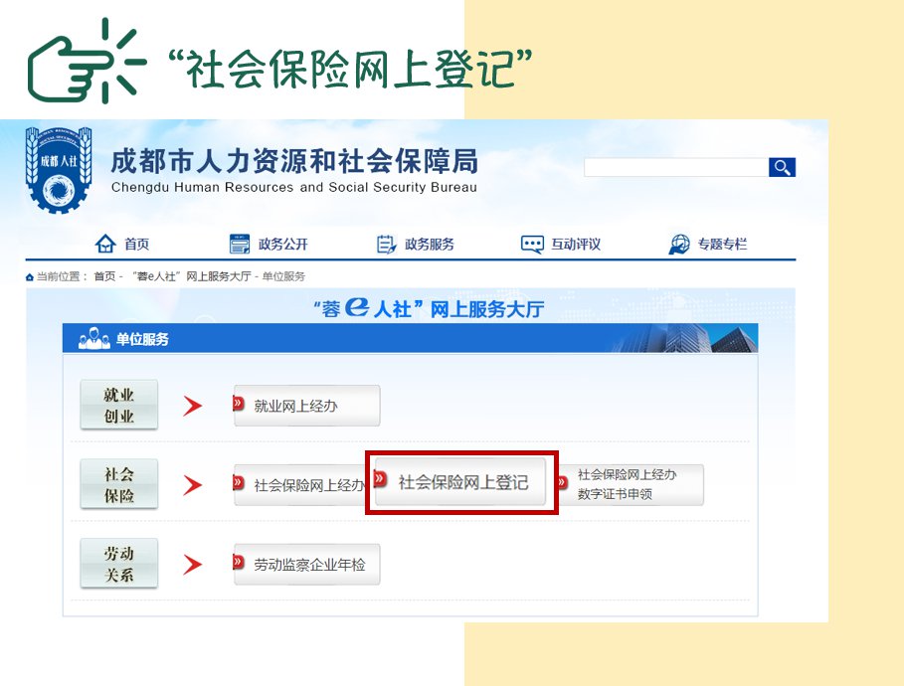904x686 pixels.
Task: Open 社会保险网上经办 service button
Action: coord(299,485)
